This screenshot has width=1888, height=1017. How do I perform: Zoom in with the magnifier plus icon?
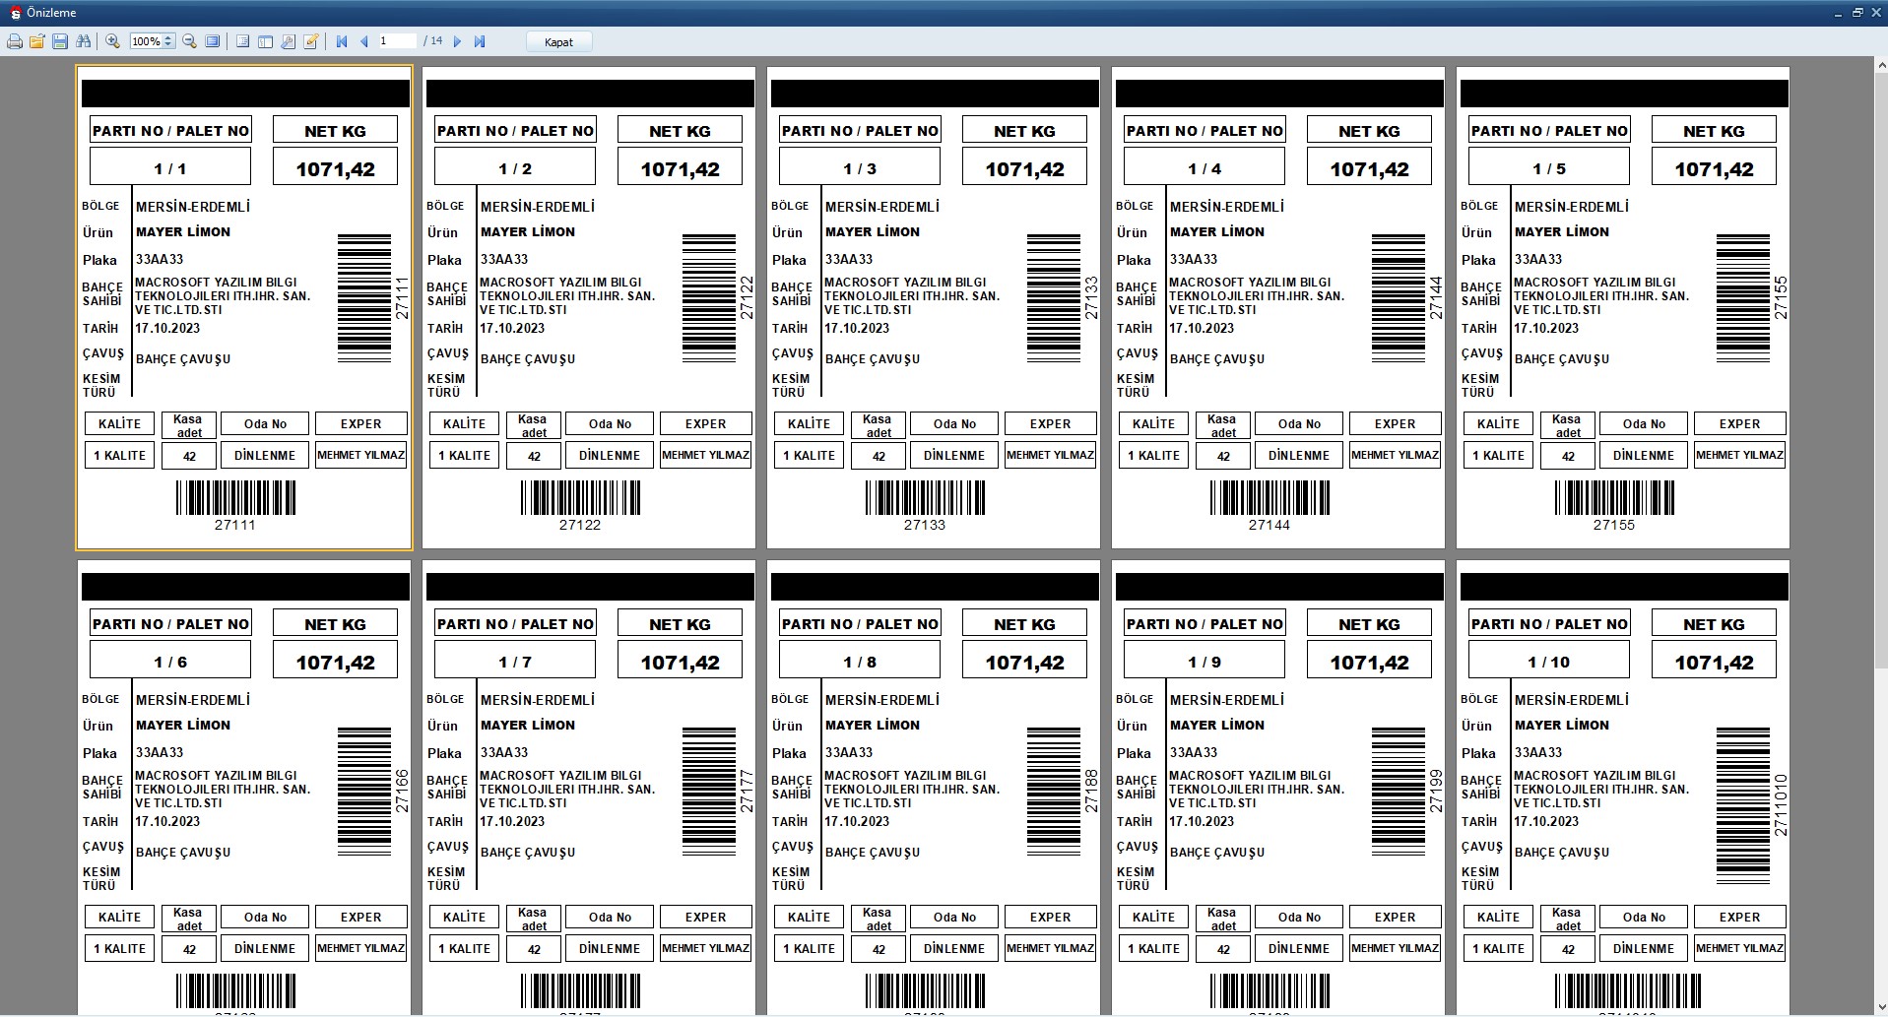[113, 41]
